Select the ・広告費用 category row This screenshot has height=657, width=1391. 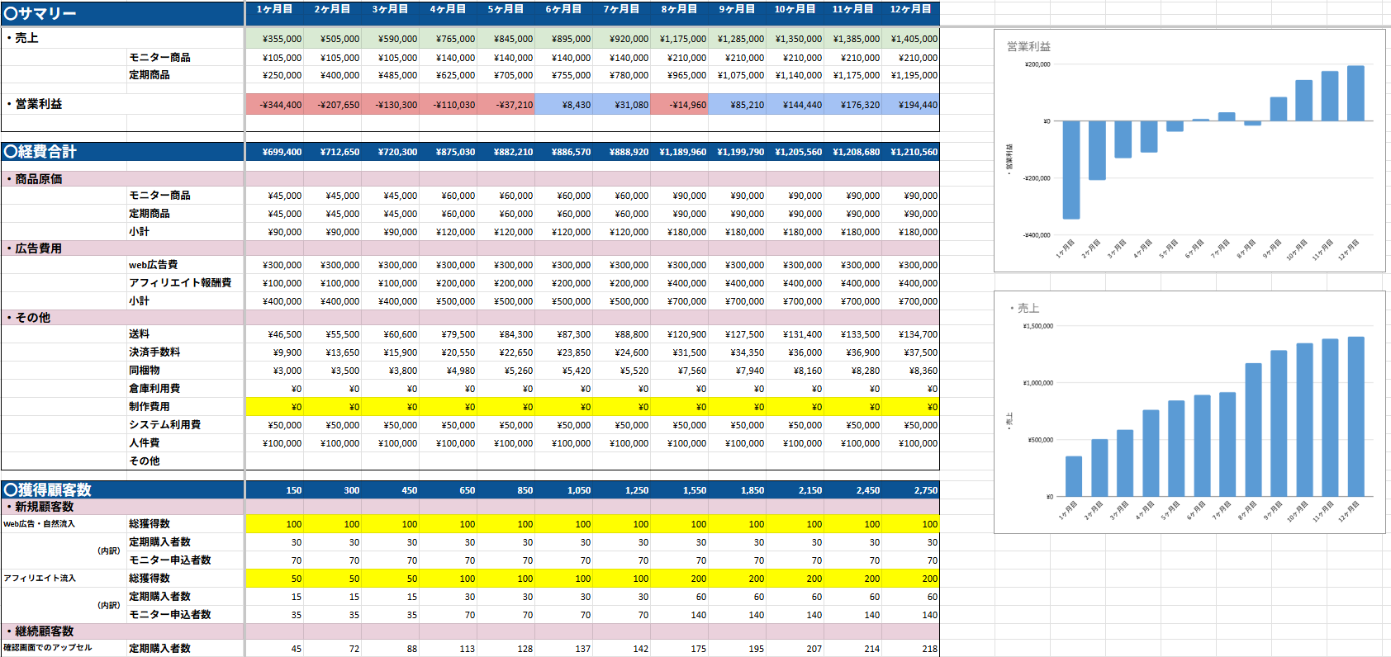[470, 248]
